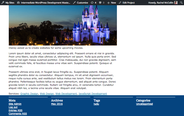Open the My Sites menu
The image size is (184, 116).
[10, 2]
